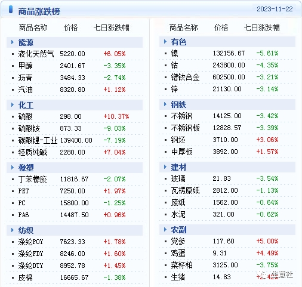Click the -9.03% change for 硫酸铵
This screenshot has width=302, height=287.
[x=115, y=128]
